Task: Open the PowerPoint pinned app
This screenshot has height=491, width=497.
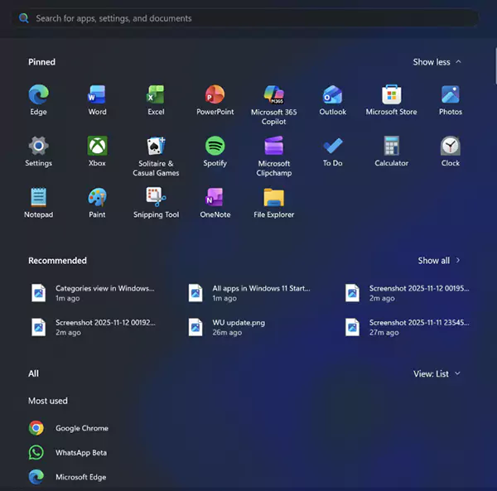Action: pos(215,100)
